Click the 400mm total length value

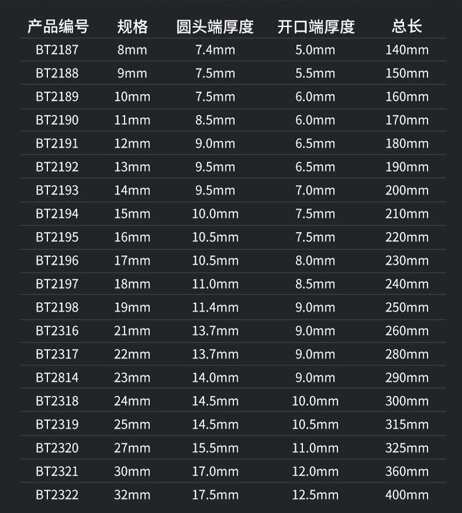pyautogui.click(x=407, y=495)
